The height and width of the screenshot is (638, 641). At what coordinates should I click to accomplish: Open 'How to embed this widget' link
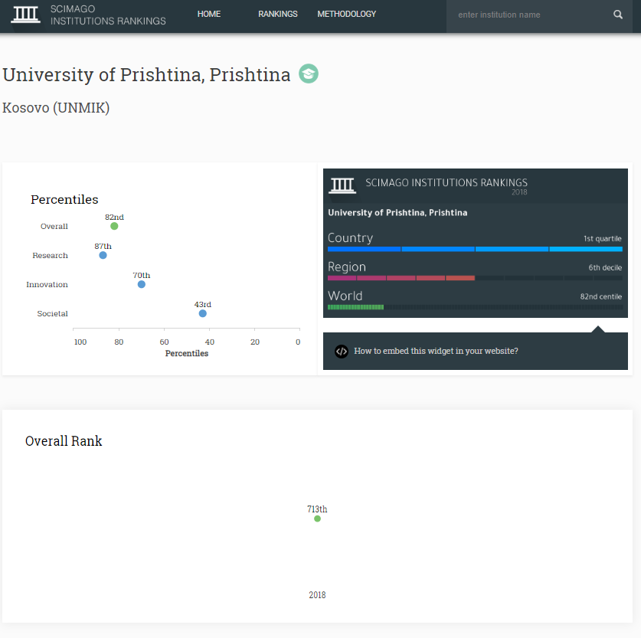(436, 351)
